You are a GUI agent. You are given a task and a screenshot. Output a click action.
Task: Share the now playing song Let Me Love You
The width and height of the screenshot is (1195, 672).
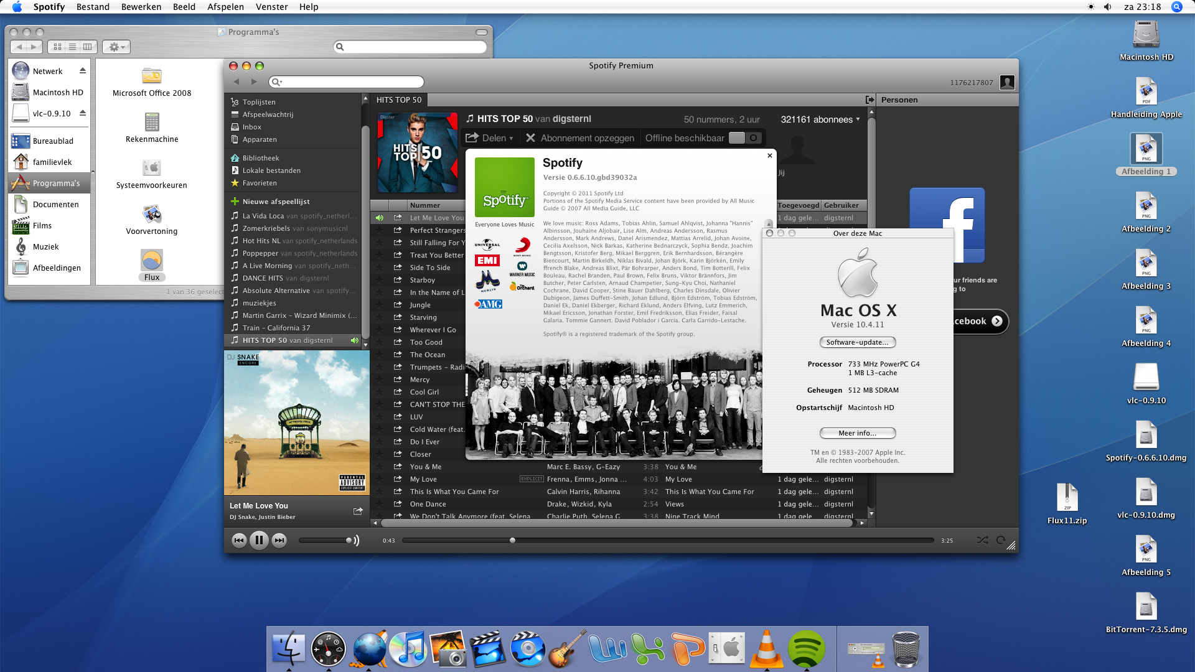(358, 511)
